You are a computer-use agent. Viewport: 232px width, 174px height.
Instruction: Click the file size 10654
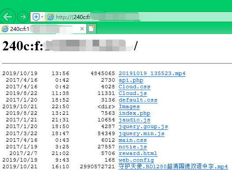(106, 120)
